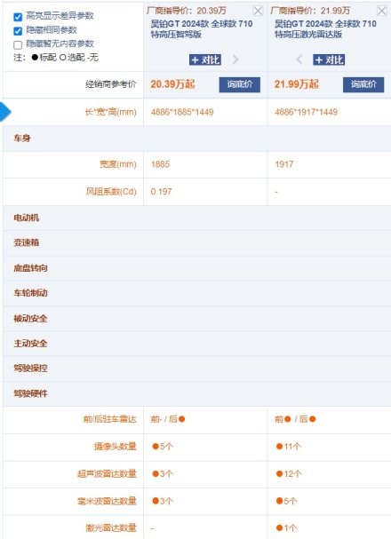Open the 车轮制动 section

point(196,293)
